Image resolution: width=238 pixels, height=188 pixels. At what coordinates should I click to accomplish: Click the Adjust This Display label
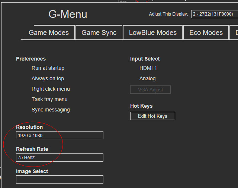[168, 14]
